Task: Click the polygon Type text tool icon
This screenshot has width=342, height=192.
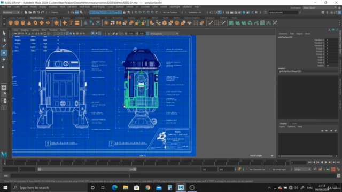Action: (71, 23)
